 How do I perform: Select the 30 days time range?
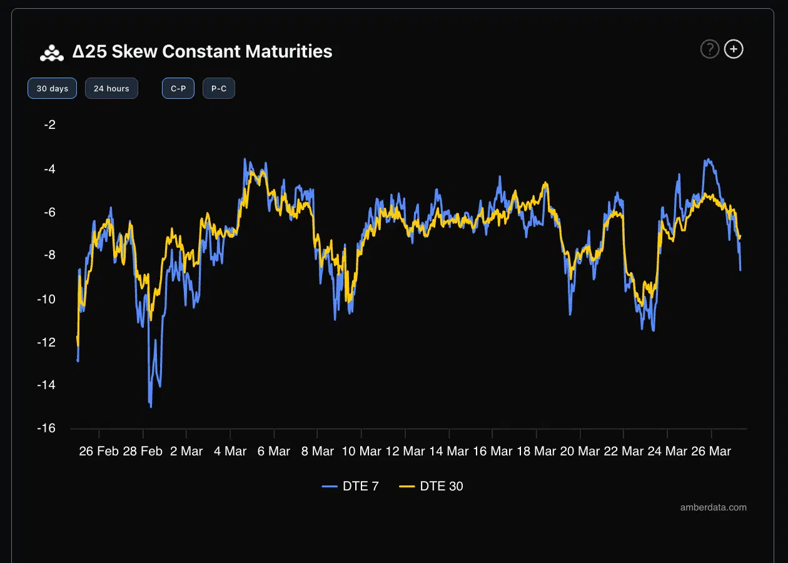(x=52, y=89)
